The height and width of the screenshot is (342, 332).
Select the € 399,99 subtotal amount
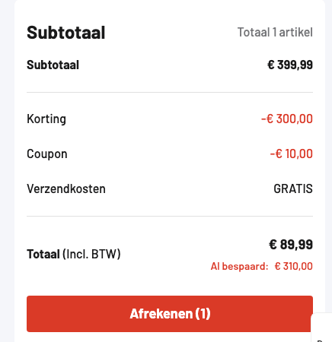click(x=290, y=65)
